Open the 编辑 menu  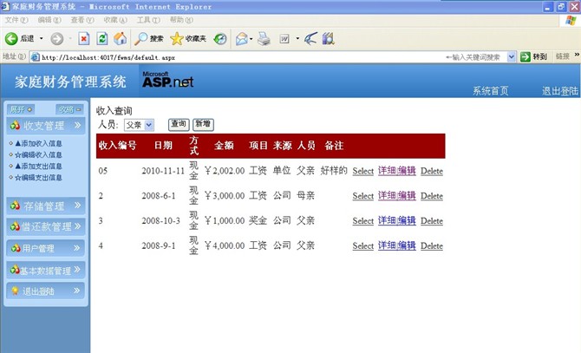pos(49,20)
